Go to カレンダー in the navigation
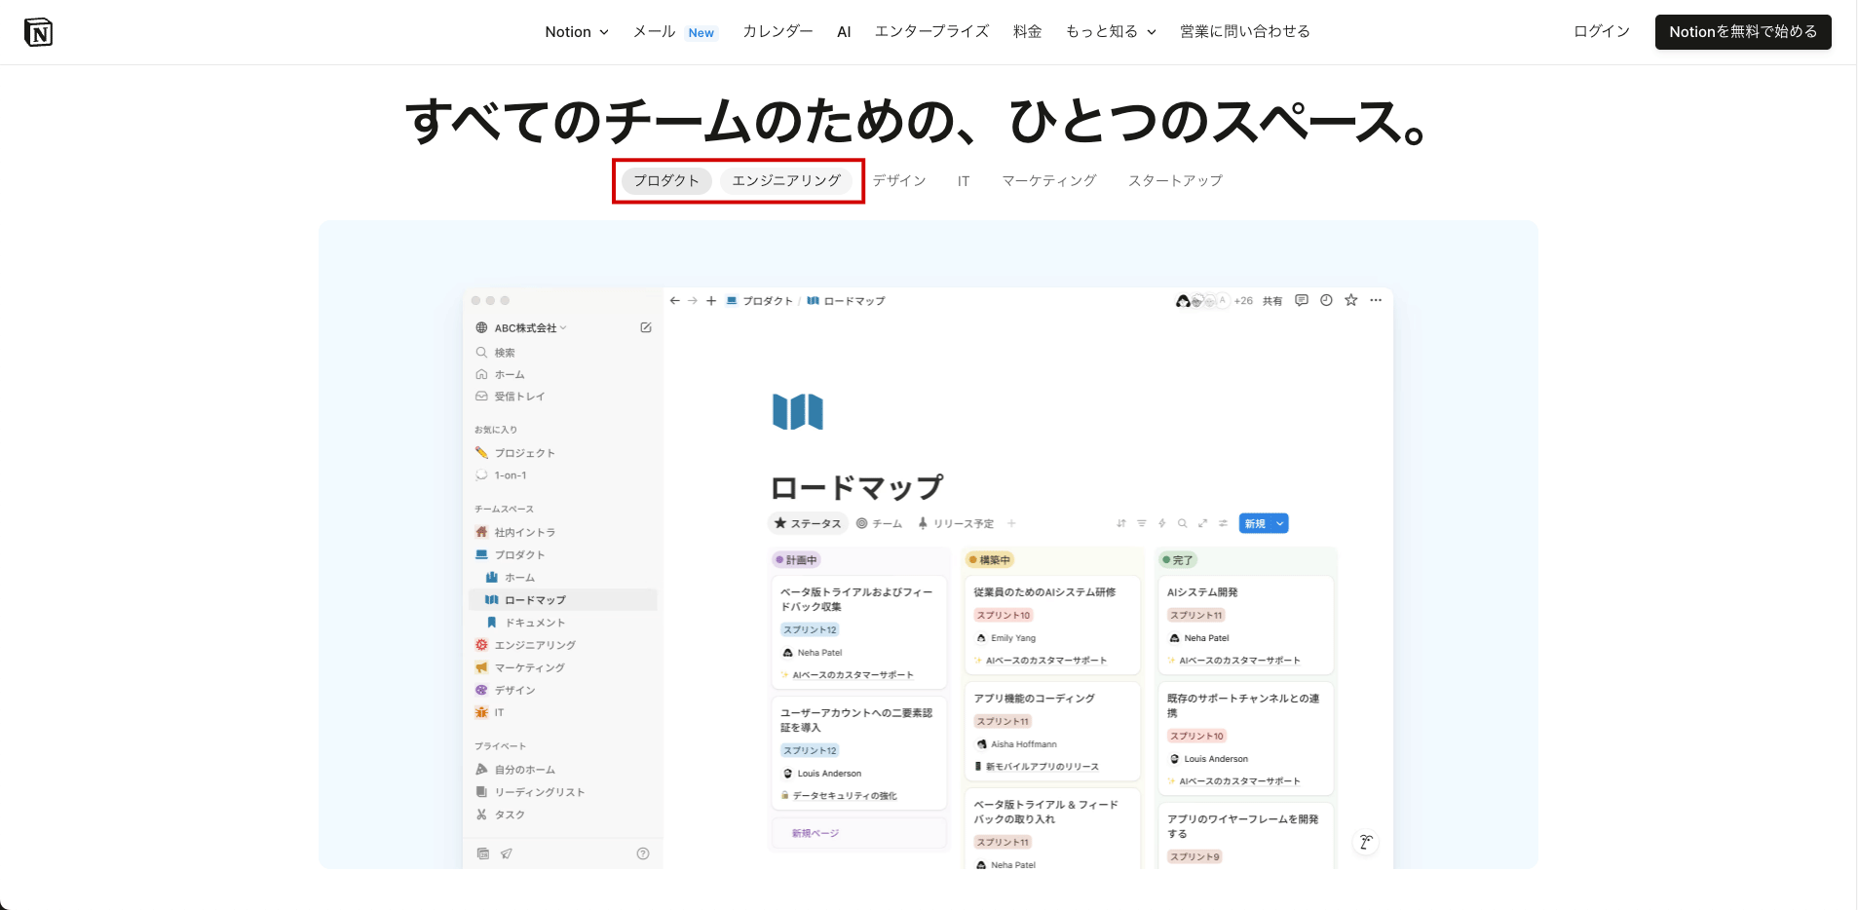 [777, 32]
